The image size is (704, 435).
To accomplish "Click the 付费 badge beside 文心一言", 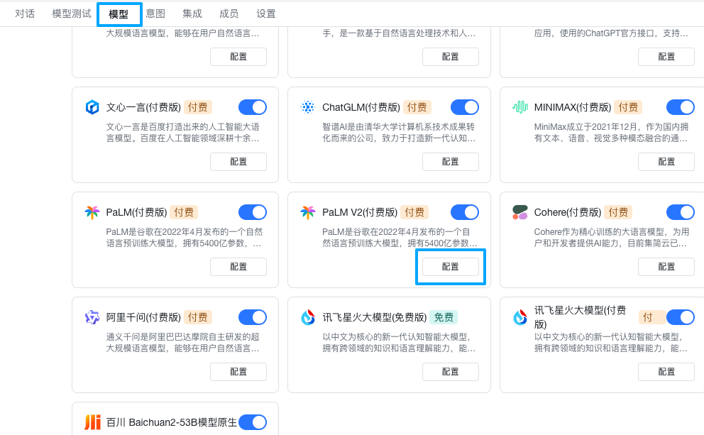I will pos(197,107).
